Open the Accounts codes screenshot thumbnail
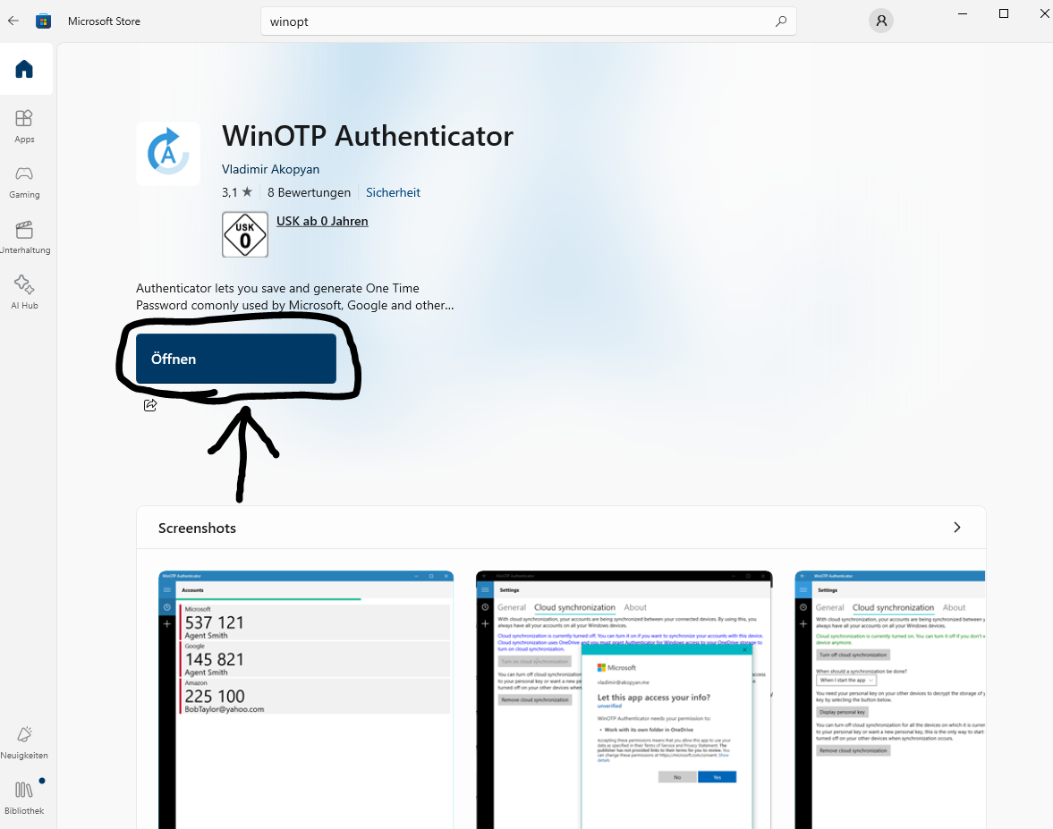Screen dimensions: 1053x829 306,699
